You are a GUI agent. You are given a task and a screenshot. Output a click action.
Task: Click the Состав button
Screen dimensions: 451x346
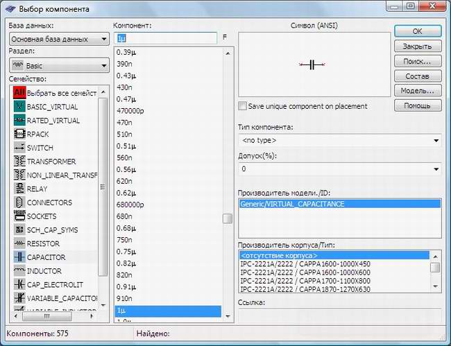tap(418, 76)
